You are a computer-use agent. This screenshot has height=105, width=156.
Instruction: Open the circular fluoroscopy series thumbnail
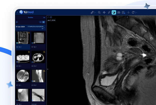[x=23, y=76]
